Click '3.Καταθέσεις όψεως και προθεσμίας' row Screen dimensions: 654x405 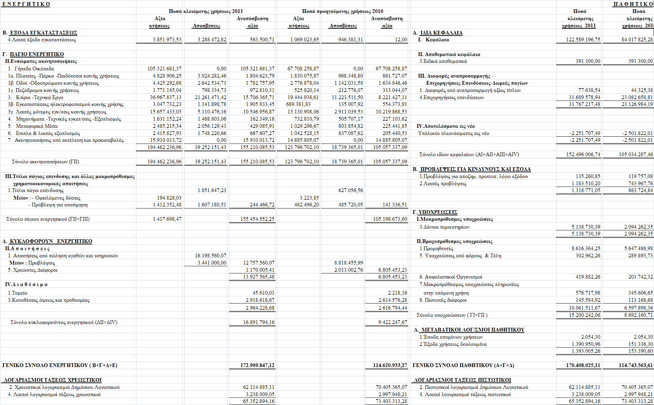(x=49, y=300)
